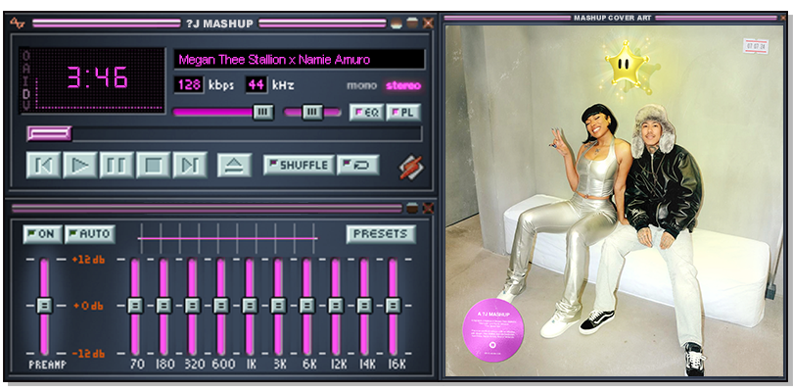Click the -12 db label
Image resolution: width=793 pixels, height=392 pixels.
point(88,354)
